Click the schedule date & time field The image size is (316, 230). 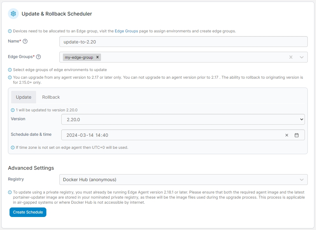tap(183, 135)
